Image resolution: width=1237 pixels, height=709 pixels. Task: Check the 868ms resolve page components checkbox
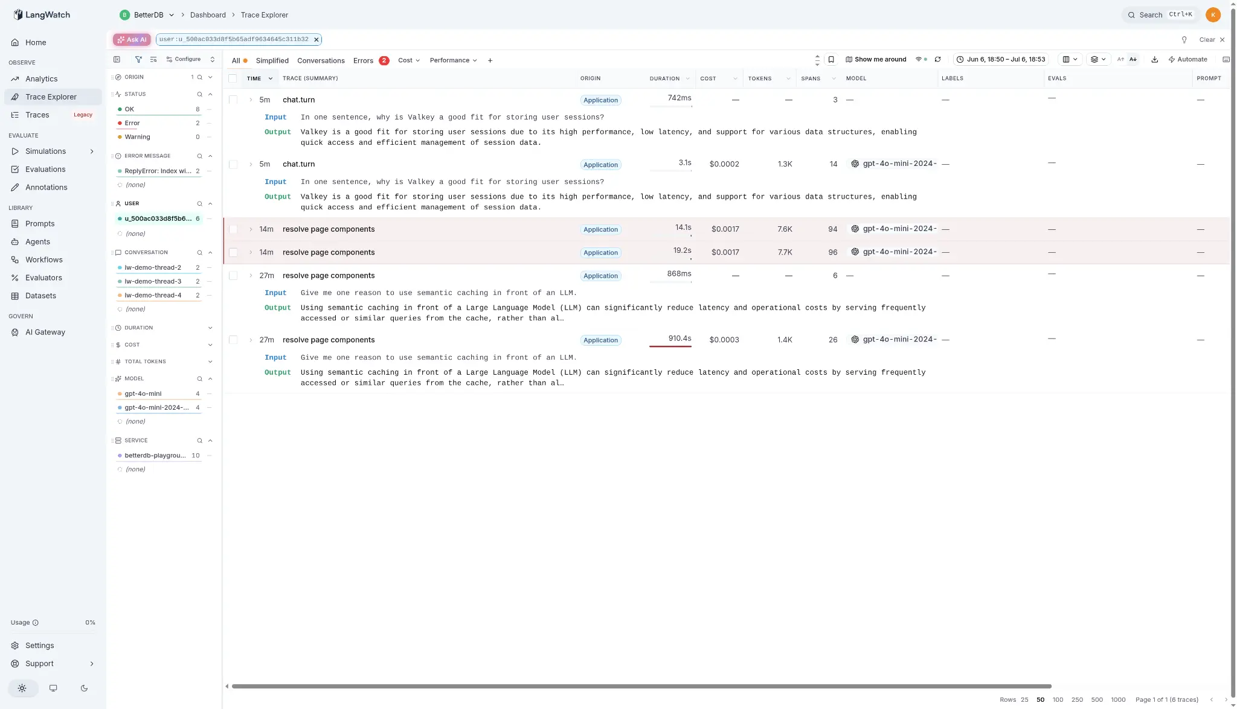(x=233, y=276)
